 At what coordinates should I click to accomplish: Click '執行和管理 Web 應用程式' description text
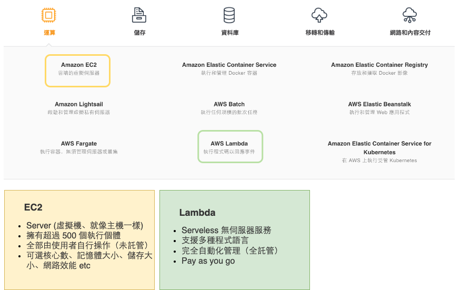(379, 112)
